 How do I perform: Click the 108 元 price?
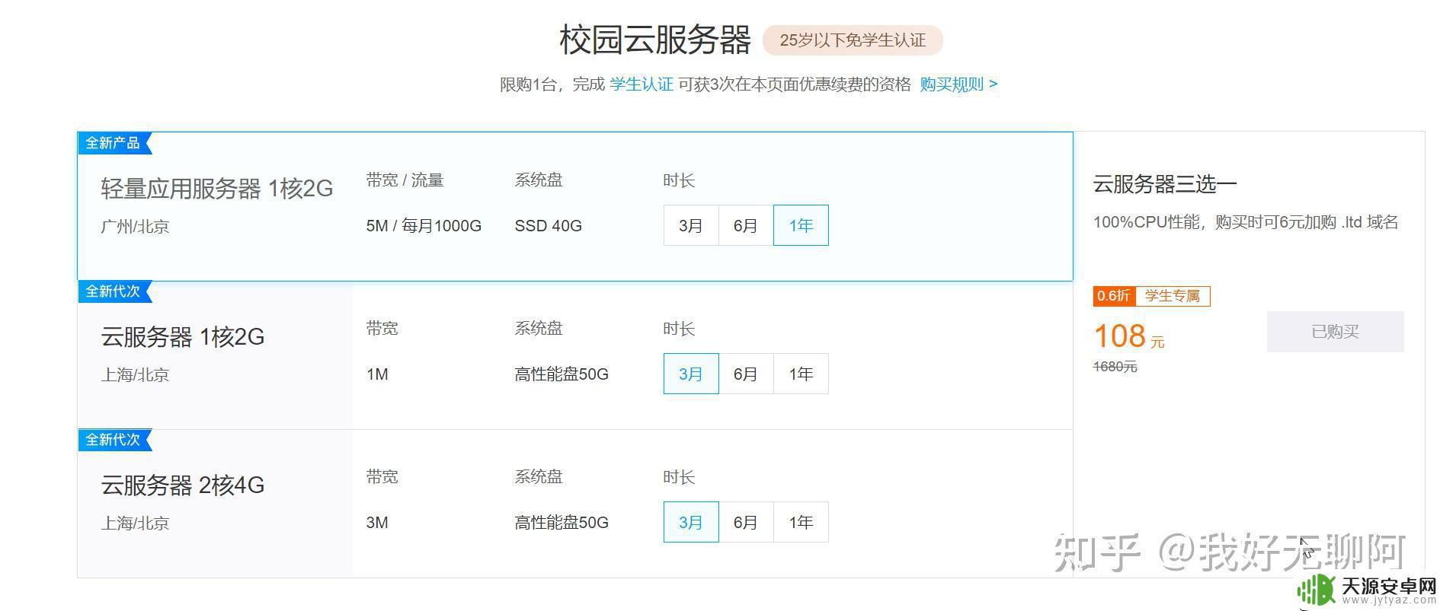1129,336
